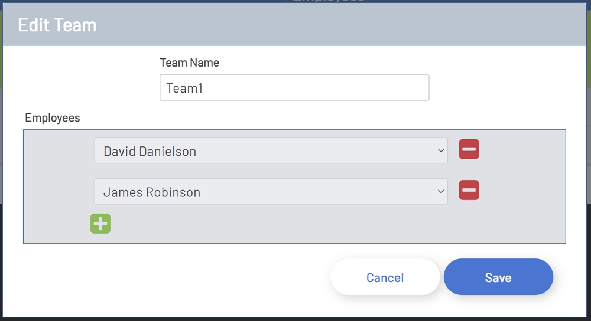Click the Edit Team dialog title

[x=57, y=25]
